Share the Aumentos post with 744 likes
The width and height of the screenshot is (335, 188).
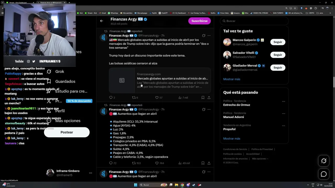click(x=209, y=163)
